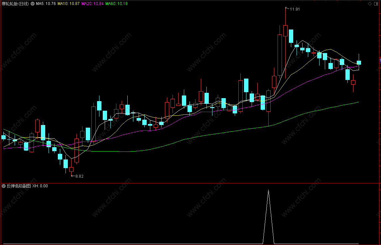381x245 pixels.
Task: Click the tall red candle peaking at 11.91
Action: 285,31
